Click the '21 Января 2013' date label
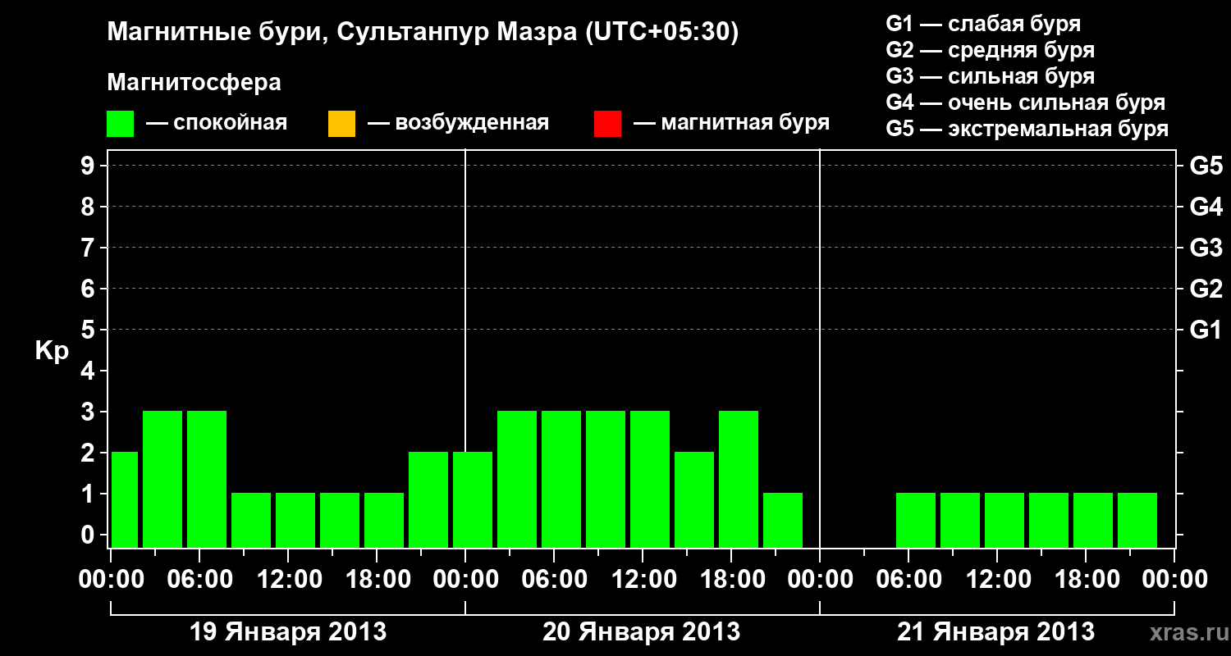Viewport: 1231px width, 656px height. 996,631
